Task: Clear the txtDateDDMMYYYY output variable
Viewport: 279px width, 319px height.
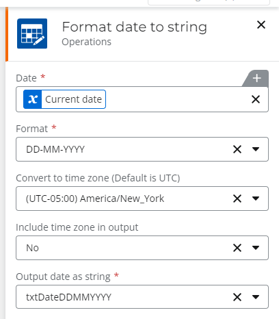Action: click(237, 297)
